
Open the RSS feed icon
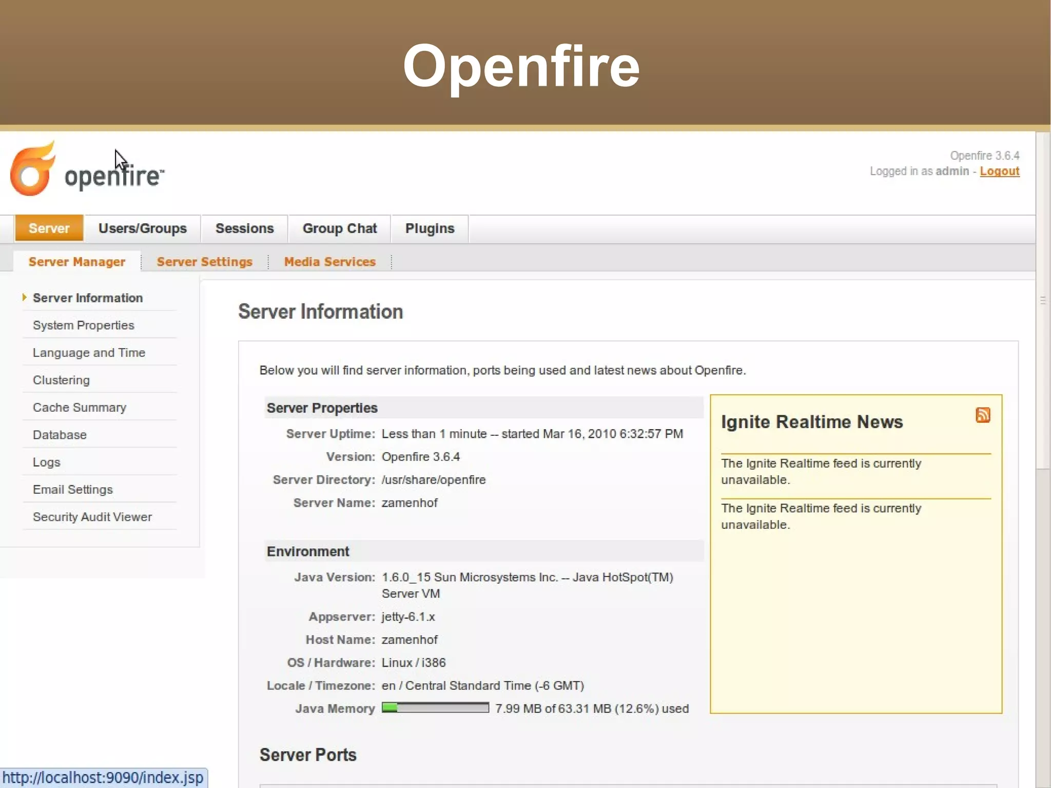coord(982,415)
